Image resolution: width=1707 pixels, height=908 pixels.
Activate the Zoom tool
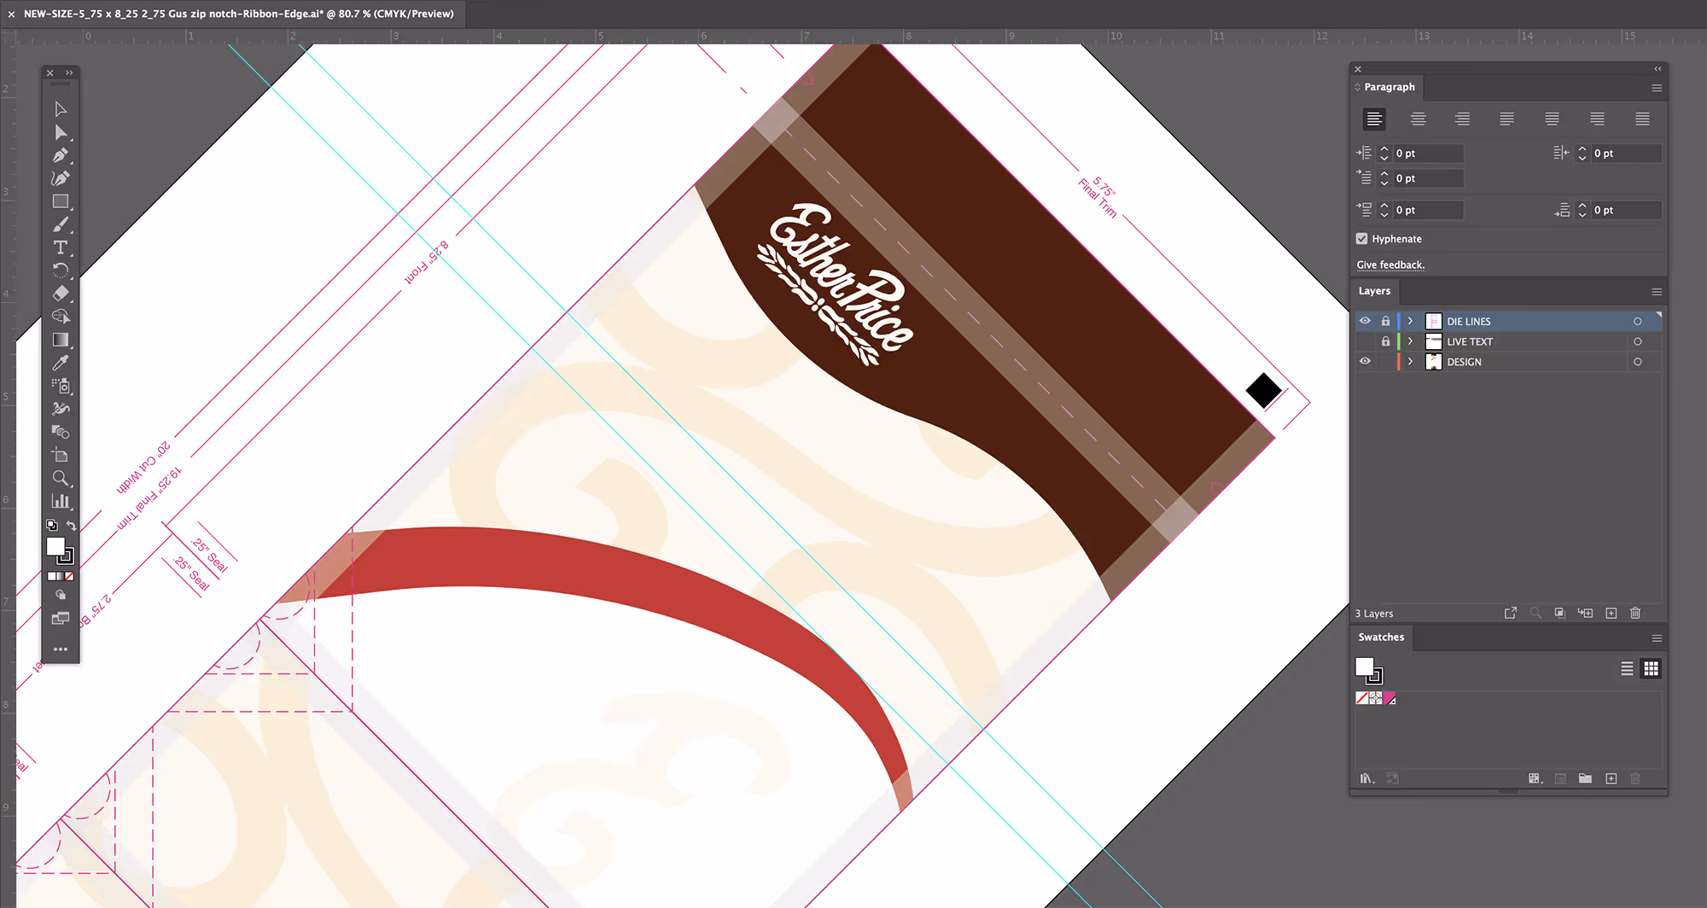pyautogui.click(x=61, y=478)
